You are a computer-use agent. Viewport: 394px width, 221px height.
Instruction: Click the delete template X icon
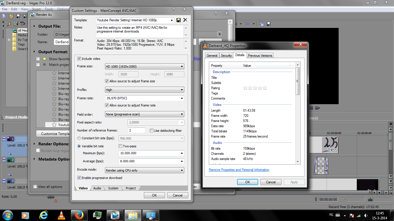click(185, 20)
